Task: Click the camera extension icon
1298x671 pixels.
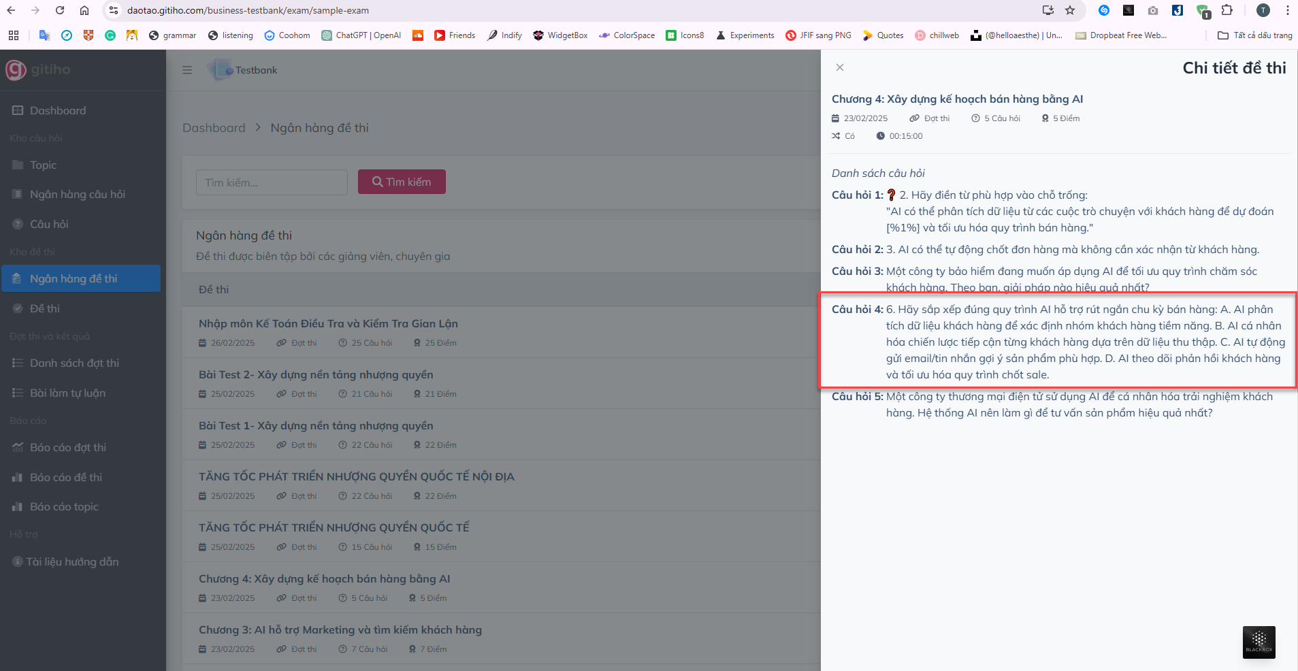Action: [x=1153, y=10]
